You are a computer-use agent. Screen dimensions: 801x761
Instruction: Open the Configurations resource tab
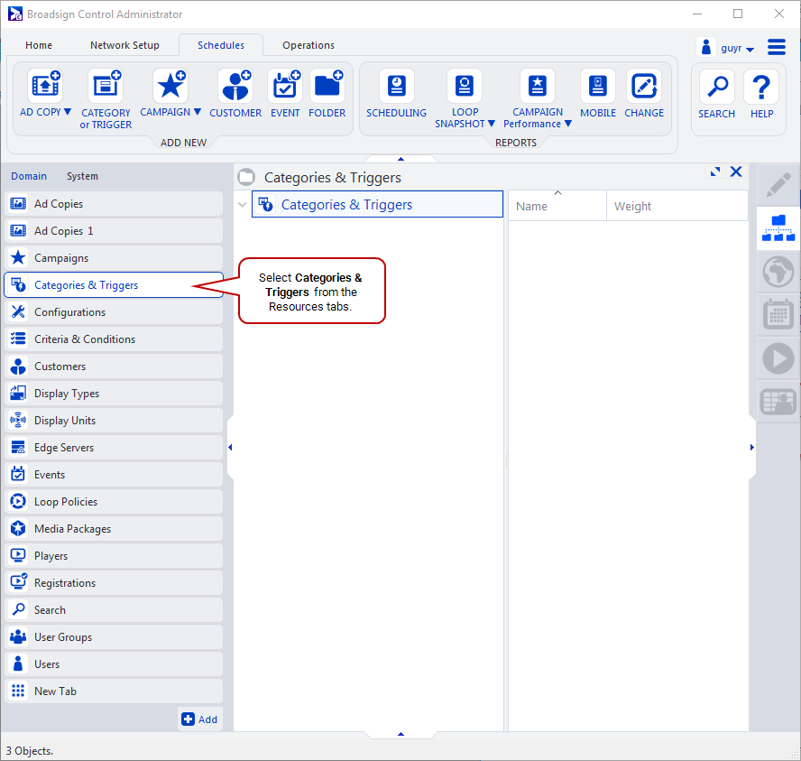pos(114,312)
